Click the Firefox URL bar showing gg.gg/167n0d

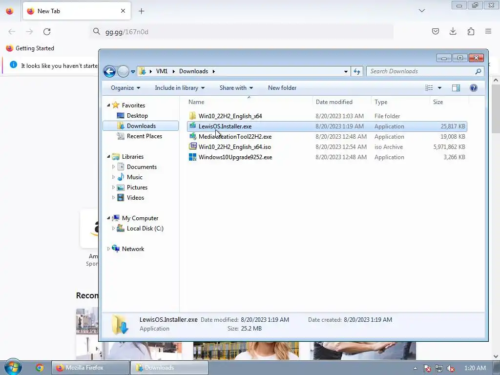coord(241,32)
